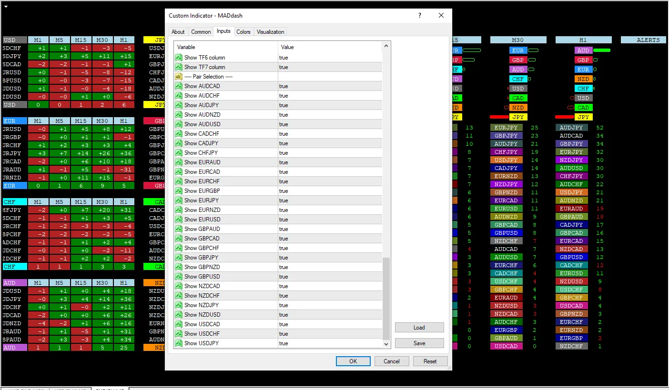Click the icon beside Show GBPJPY
Viewport: 669px width, 390px height.
[x=179, y=258]
